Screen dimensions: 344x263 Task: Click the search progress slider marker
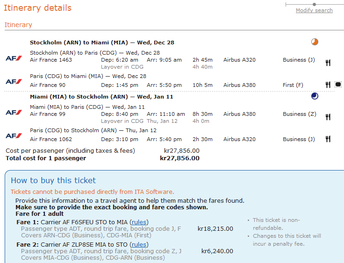pyautogui.click(x=315, y=4)
